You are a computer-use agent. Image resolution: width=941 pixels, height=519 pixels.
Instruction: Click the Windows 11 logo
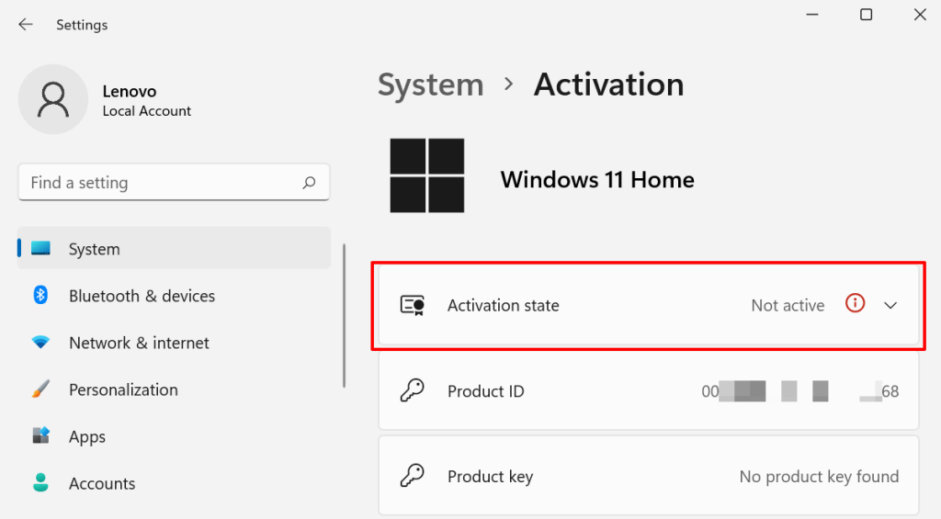427,175
